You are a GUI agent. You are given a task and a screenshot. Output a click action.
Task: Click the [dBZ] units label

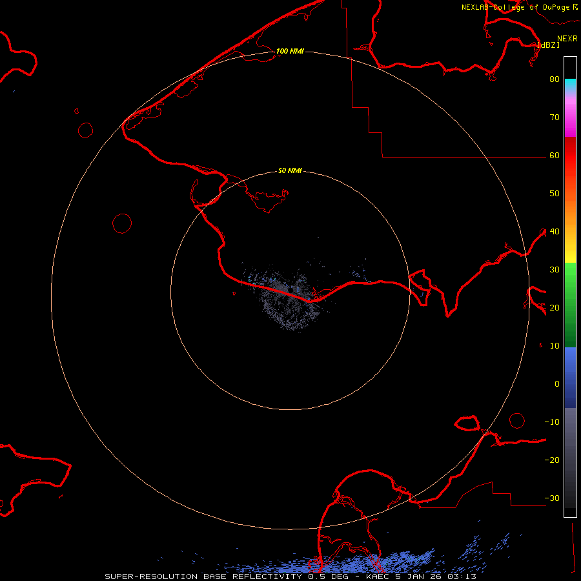548,45
